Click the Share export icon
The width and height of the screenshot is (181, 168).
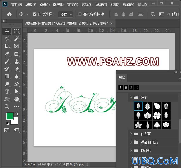174,14
